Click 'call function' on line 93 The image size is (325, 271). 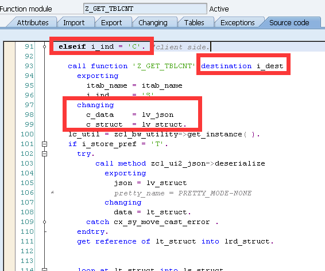point(98,66)
